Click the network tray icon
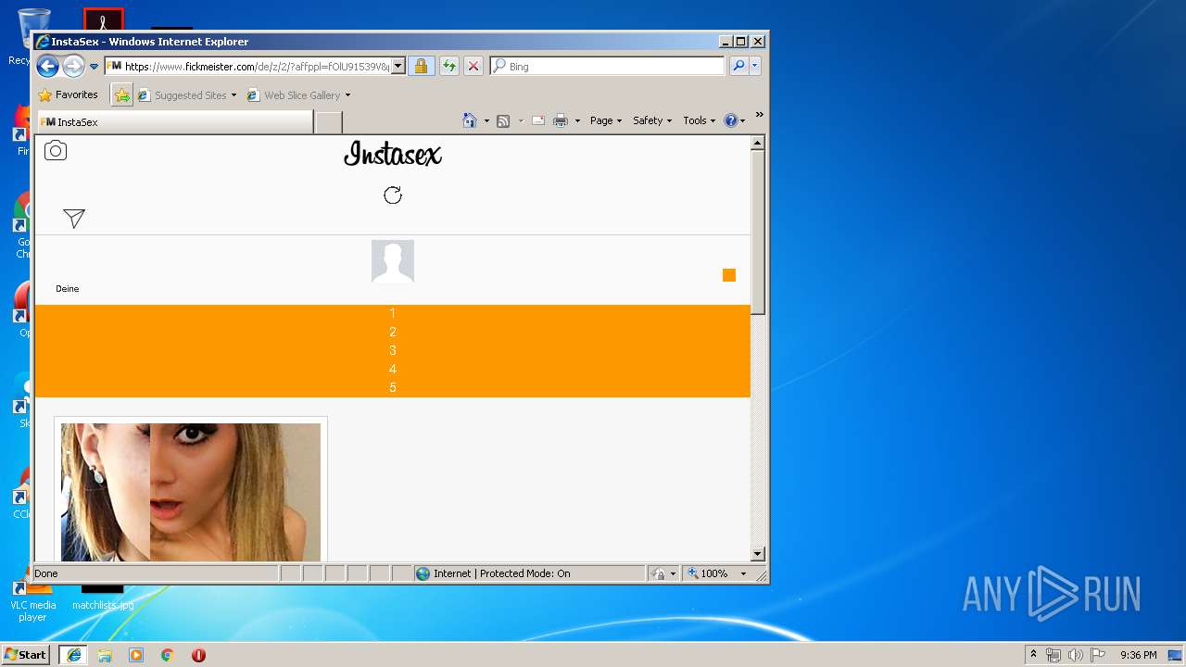This screenshot has height=667, width=1186. coord(1054,655)
